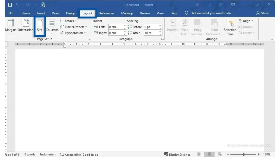Image resolution: width=280 pixels, height=157 pixels.
Task: Increase left indent with up spinner
Action: tap(125, 26)
